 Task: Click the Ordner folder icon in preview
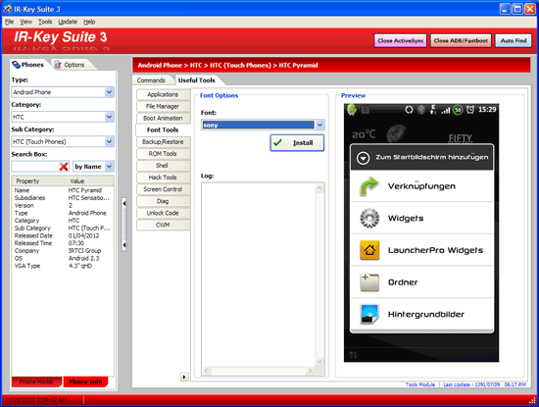click(369, 281)
